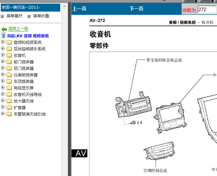
Task: Click folder icon next to 收音机 in the tree
Action: pos(9,55)
